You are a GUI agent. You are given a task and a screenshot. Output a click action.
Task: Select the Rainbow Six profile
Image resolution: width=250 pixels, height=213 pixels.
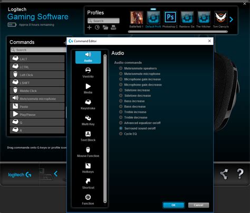pos(187,17)
